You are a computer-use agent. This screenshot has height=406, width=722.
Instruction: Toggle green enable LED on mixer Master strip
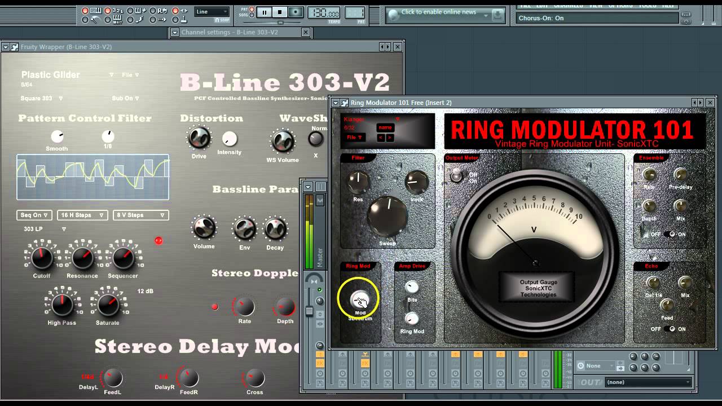click(320, 289)
